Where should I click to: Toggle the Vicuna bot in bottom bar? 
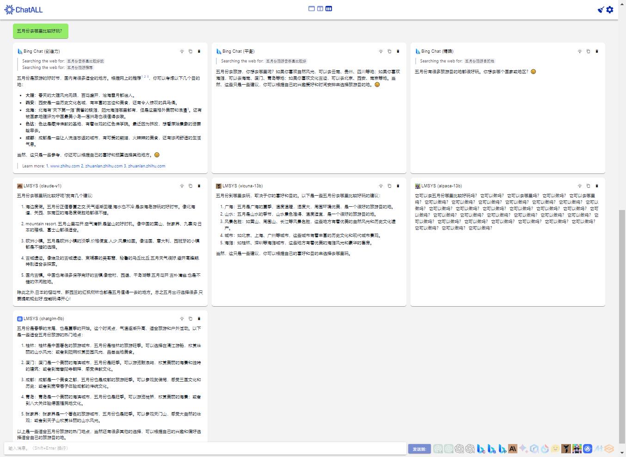(x=566, y=449)
